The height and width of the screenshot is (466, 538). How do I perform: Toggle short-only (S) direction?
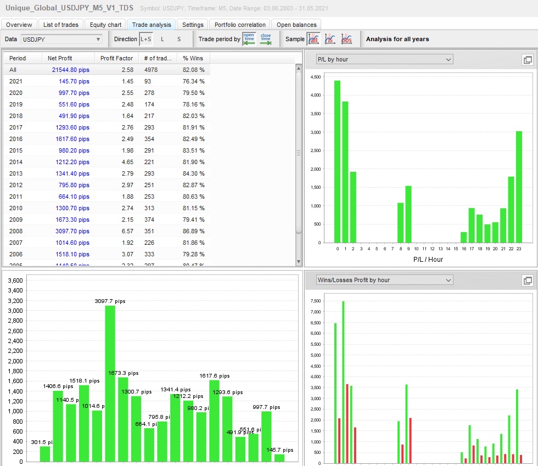pyautogui.click(x=178, y=39)
